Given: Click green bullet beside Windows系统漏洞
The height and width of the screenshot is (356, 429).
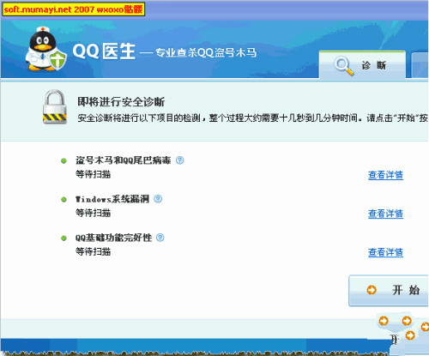Looking at the screenshot, I should coord(63,199).
